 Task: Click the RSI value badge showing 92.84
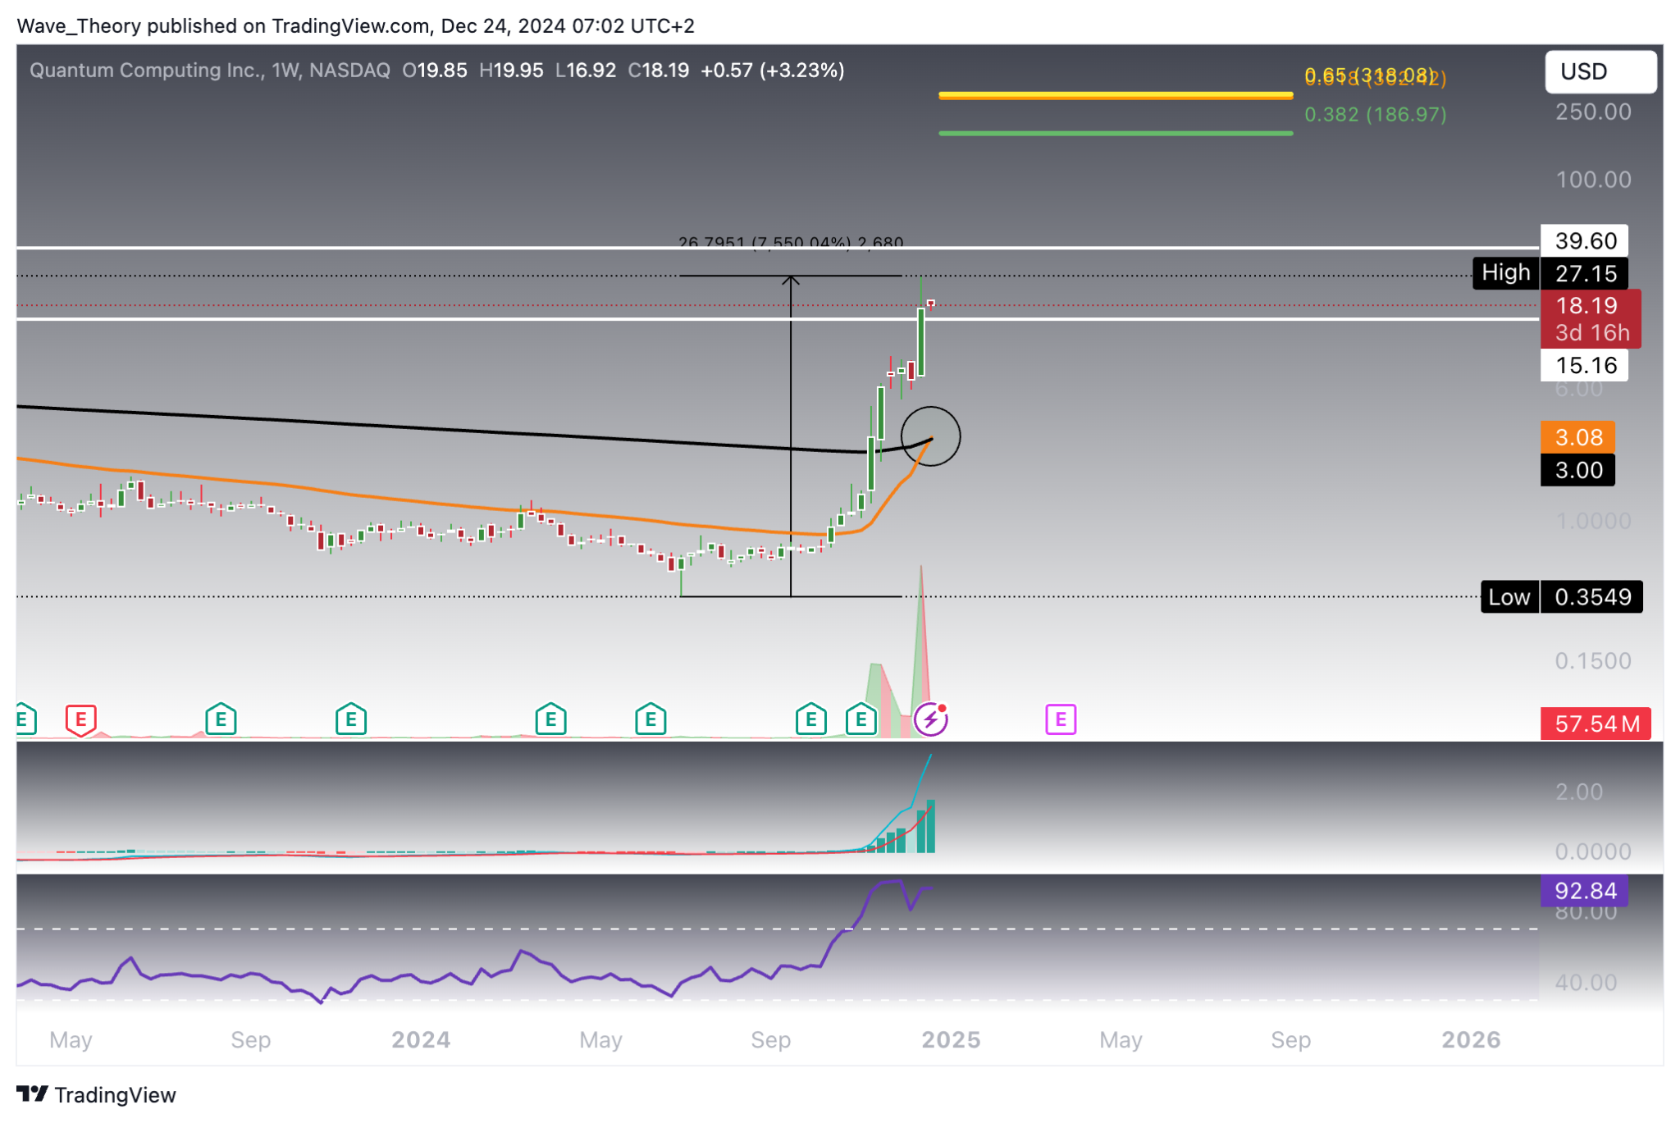point(1586,891)
